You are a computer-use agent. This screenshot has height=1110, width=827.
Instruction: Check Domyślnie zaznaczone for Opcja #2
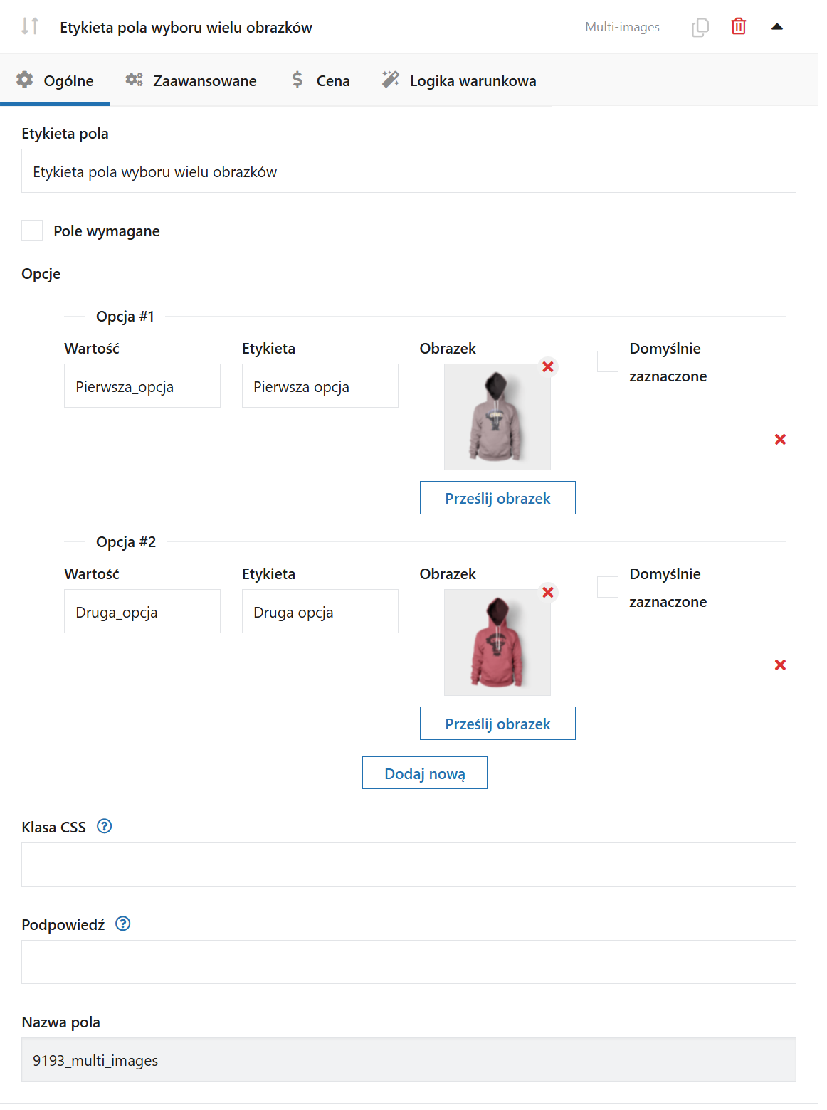pyautogui.click(x=608, y=587)
